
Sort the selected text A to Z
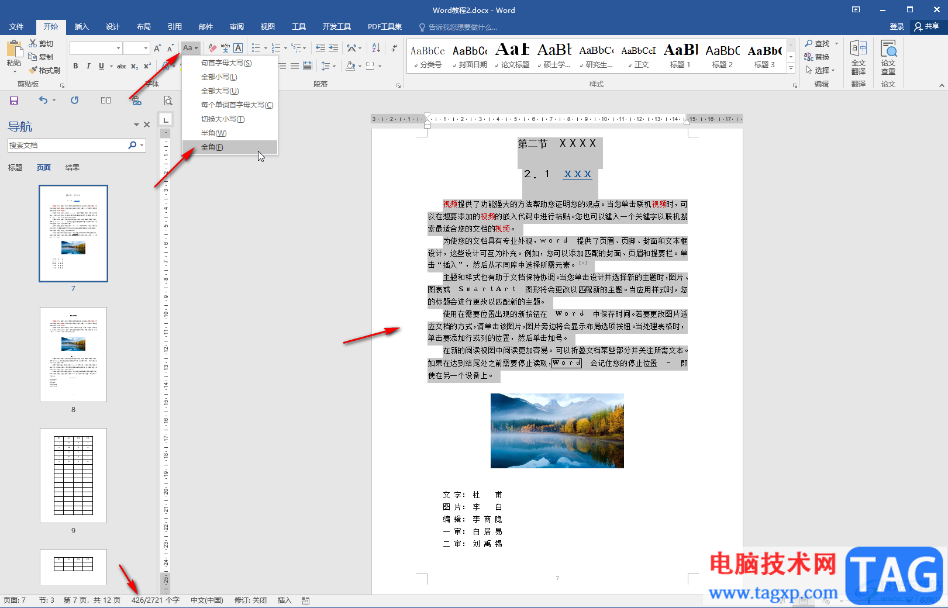tap(376, 48)
